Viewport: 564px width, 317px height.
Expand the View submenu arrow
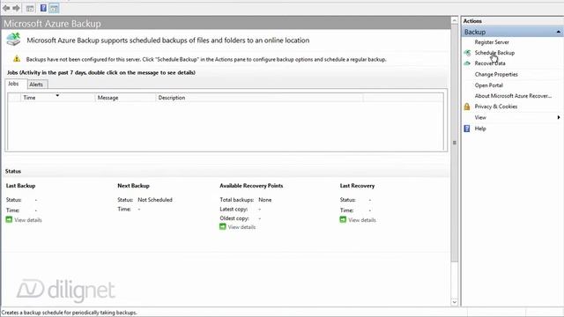(x=558, y=117)
